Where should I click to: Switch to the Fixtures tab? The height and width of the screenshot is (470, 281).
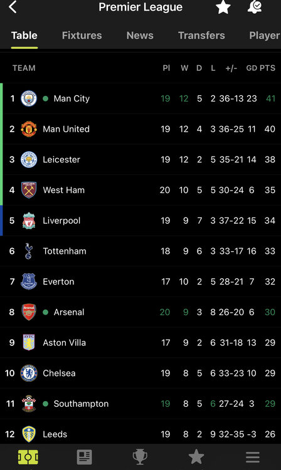pos(82,35)
